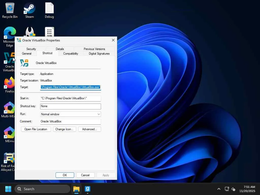The width and height of the screenshot is (260, 195).
Task: Click the Shortcut key field
Action: click(71, 106)
